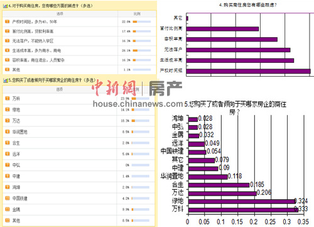Click the chart icon beside question 4 title

(6, 6)
